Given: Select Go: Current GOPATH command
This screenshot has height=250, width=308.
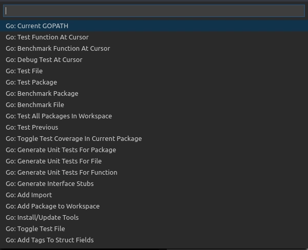Looking at the screenshot, I should [154, 26].
